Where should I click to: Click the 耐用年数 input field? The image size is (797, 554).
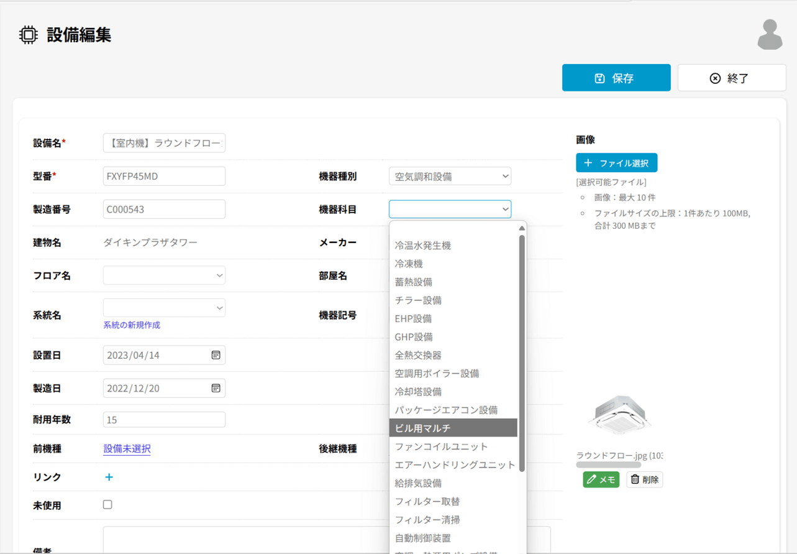(x=164, y=420)
